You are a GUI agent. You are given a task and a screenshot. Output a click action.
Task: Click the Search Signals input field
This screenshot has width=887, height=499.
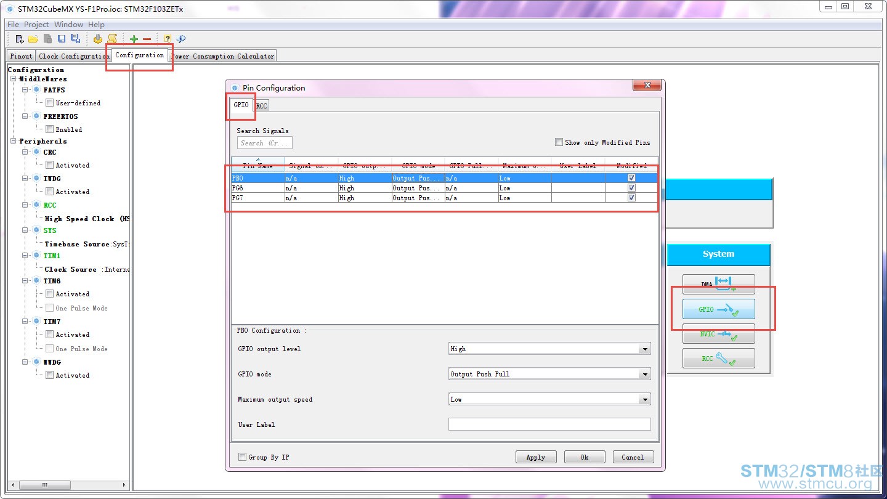point(265,143)
